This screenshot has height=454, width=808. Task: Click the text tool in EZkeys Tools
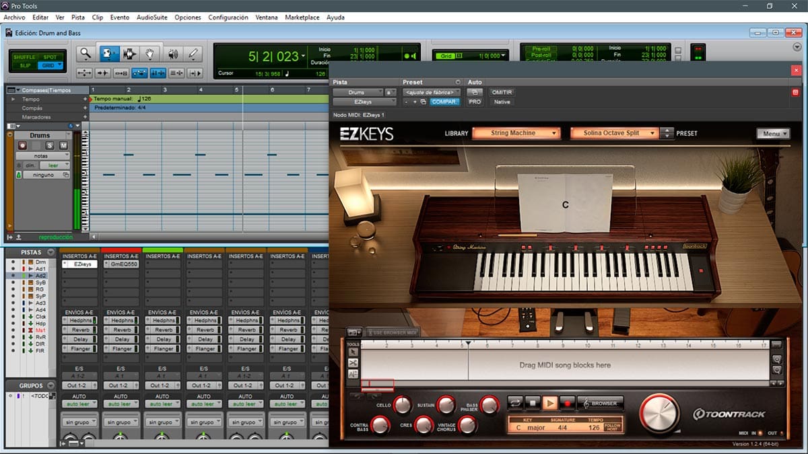353,373
